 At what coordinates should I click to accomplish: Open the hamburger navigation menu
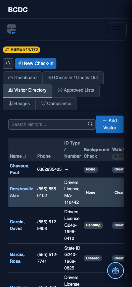click(x=117, y=29)
